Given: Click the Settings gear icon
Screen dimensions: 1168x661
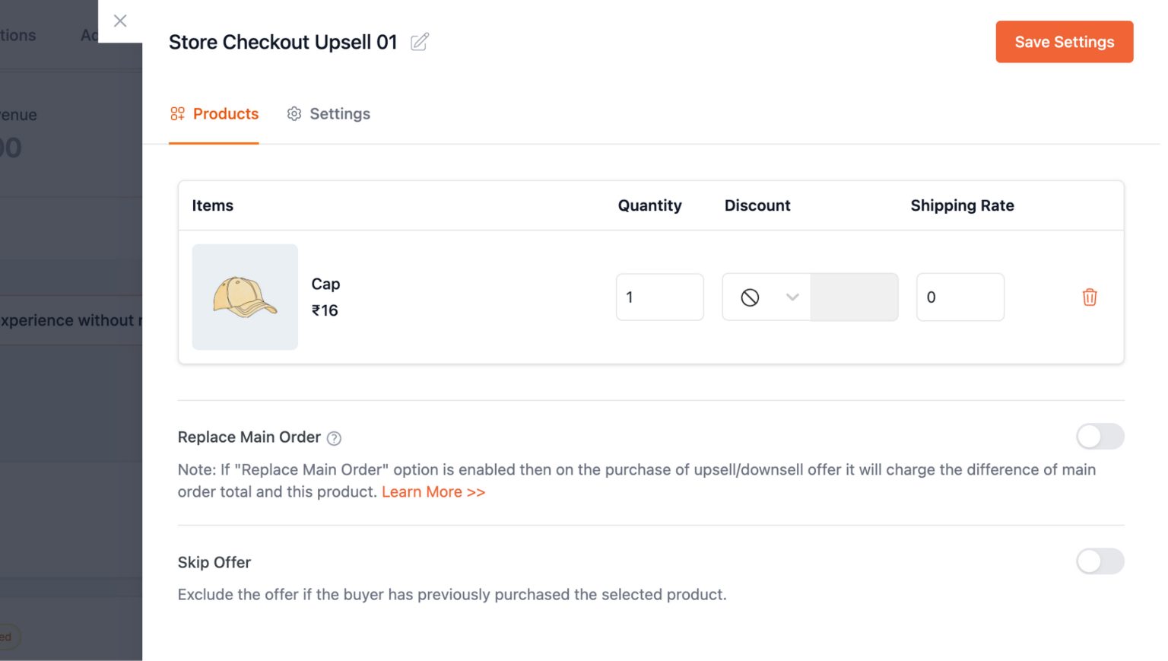Looking at the screenshot, I should point(294,113).
